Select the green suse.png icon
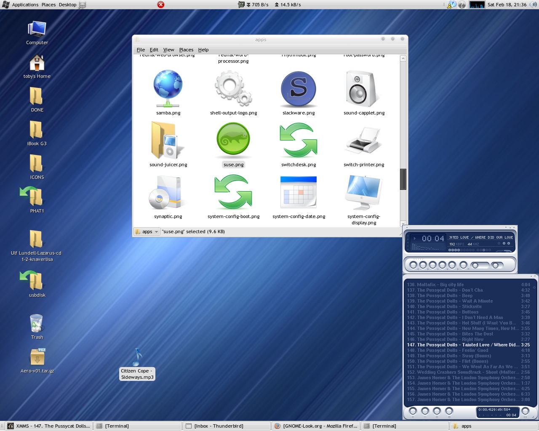The image size is (539, 431). click(233, 140)
